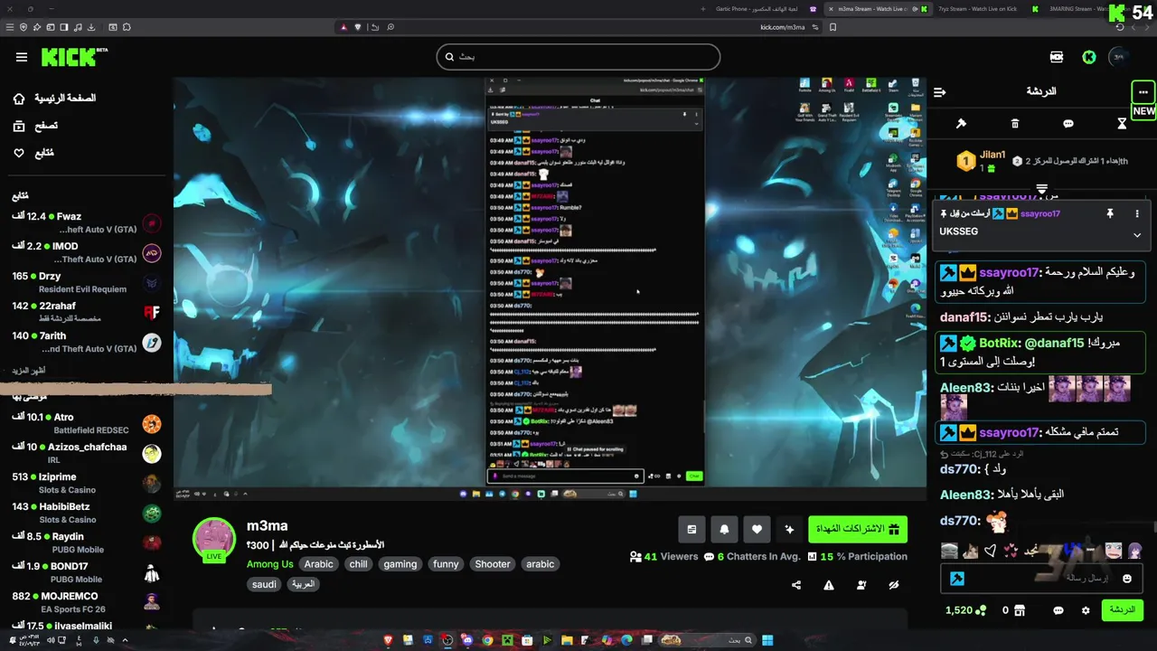The image size is (1157, 651).
Task: Toggle the crossed-eye hide icon
Action: [894, 585]
